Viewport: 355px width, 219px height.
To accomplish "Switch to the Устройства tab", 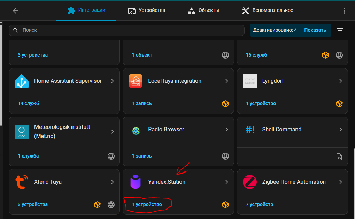I will pos(146,10).
